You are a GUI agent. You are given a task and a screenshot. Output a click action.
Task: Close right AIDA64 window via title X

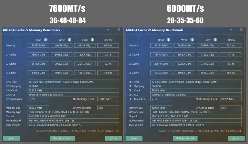pyautogui.click(x=241, y=30)
